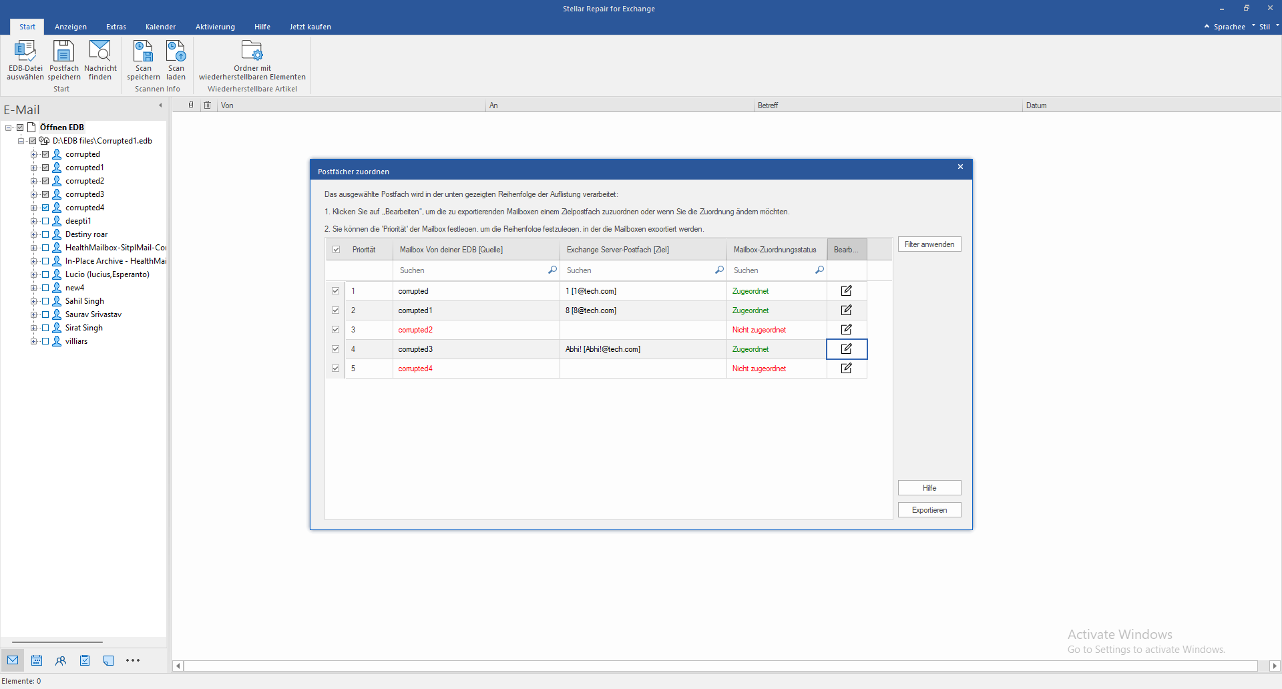Click search icon in Exchange target filter
Image resolution: width=1282 pixels, height=689 pixels.
tap(719, 270)
